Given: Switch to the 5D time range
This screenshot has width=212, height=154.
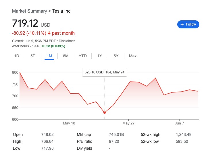Looking at the screenshot, I should pos(33,56).
